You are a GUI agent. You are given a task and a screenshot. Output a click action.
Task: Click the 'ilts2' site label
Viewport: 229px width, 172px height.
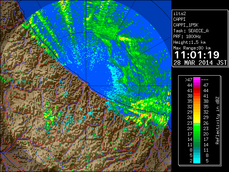pos(180,14)
